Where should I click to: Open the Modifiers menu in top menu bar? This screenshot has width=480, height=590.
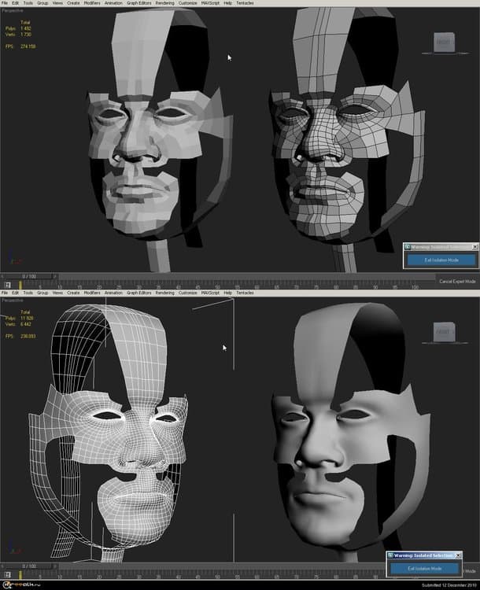tap(91, 4)
